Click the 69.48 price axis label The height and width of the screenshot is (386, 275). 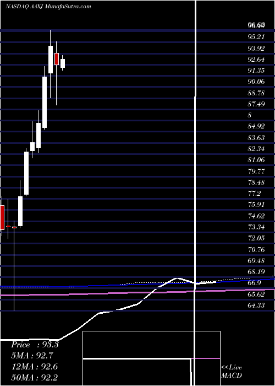pos(256,260)
